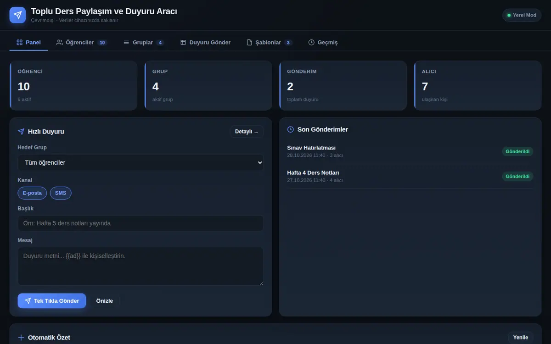Screen dimensions: 551x344
Task: Click the Öğrenciler people icon
Action: [x=60, y=42]
